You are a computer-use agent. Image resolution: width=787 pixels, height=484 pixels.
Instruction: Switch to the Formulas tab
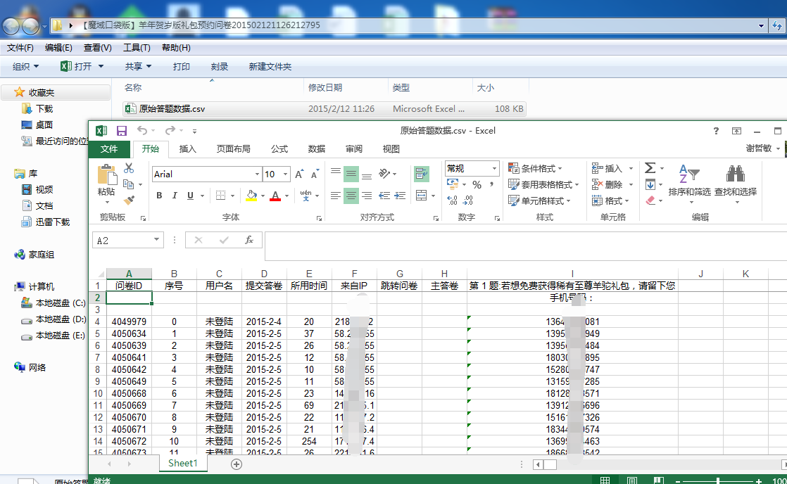click(279, 149)
